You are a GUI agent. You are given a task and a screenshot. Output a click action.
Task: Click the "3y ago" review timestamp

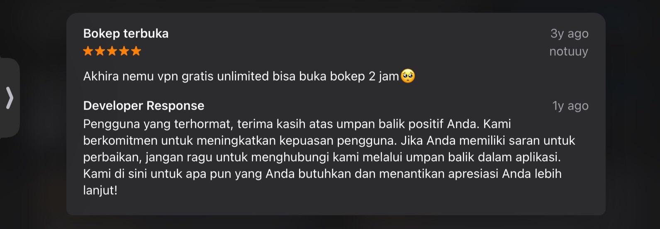click(569, 34)
